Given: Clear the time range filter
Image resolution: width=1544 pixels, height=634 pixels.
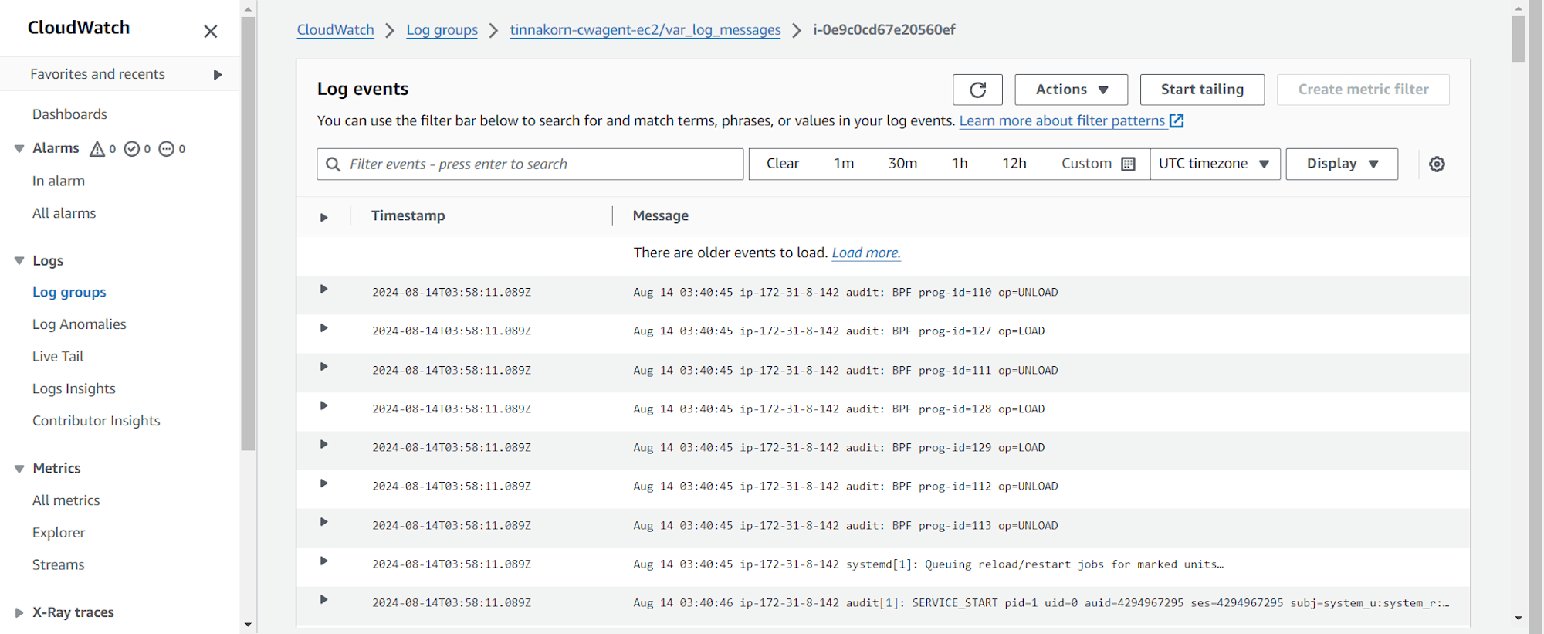Looking at the screenshot, I should click(783, 164).
